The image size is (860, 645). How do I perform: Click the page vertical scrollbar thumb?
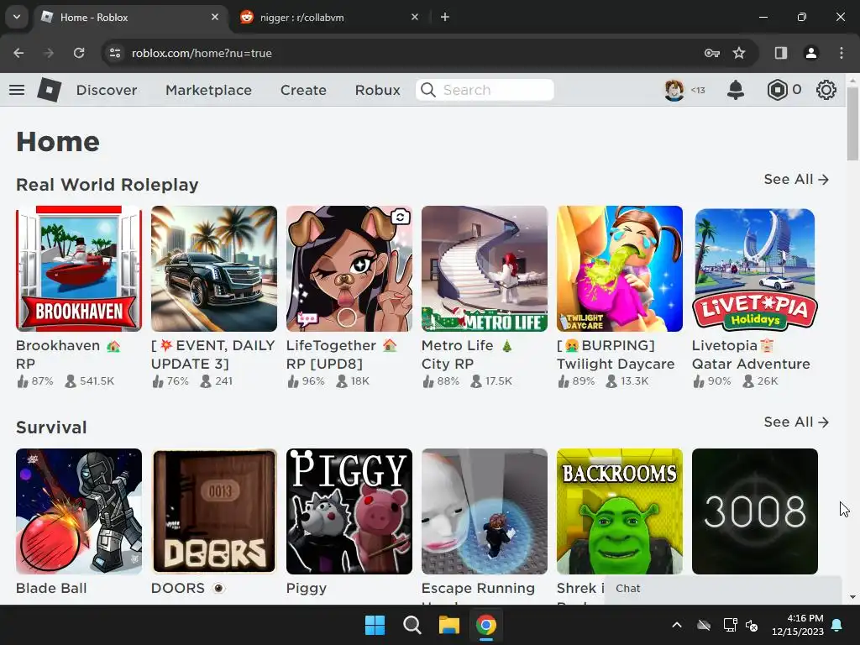(852, 123)
